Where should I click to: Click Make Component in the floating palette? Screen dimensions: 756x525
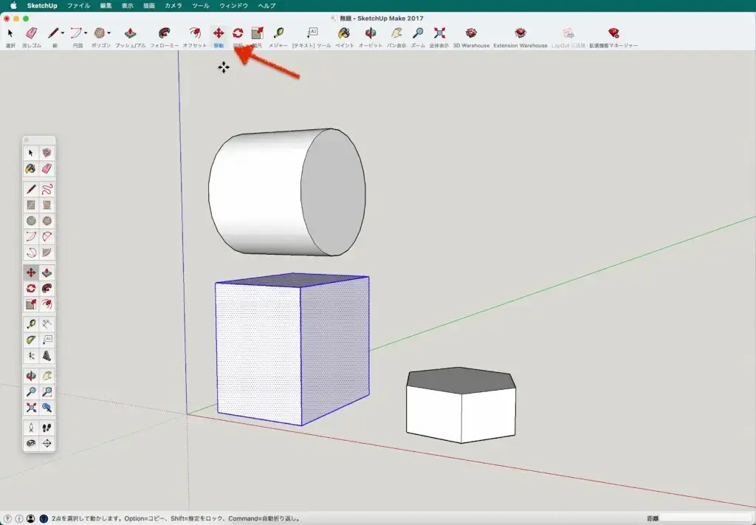[x=47, y=153]
